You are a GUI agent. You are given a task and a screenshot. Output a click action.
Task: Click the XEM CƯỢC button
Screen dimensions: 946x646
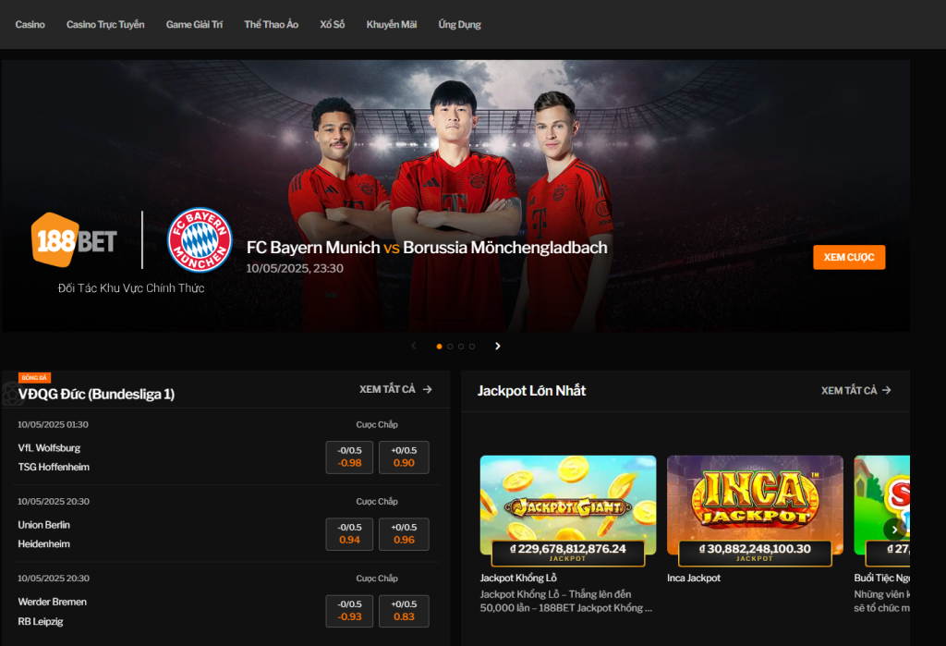pos(849,257)
